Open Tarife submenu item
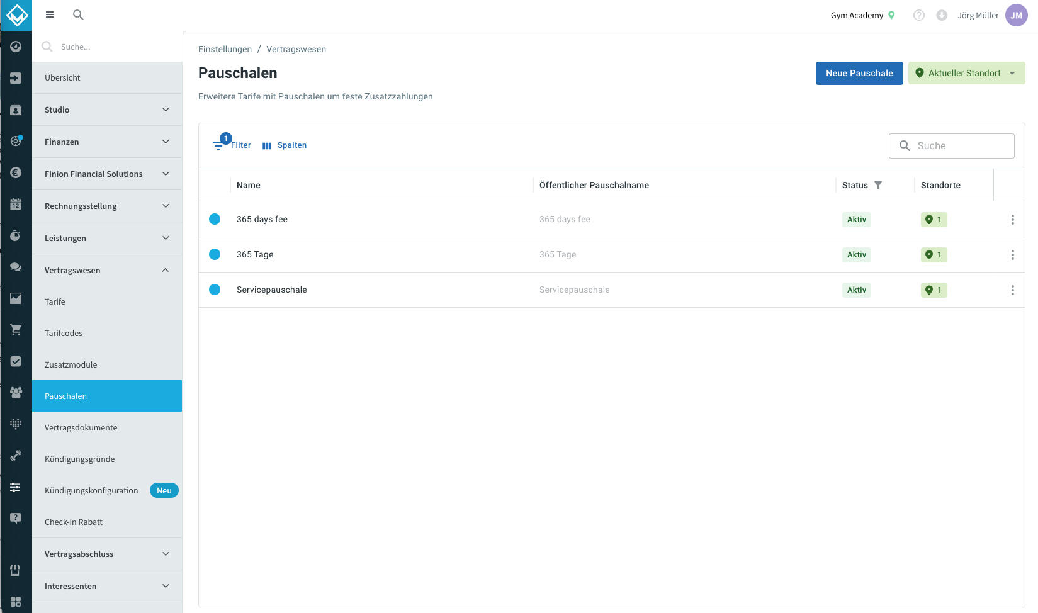1038x613 pixels. click(107, 301)
